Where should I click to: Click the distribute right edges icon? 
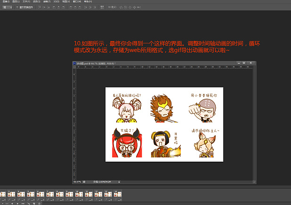click(x=95, y=7)
